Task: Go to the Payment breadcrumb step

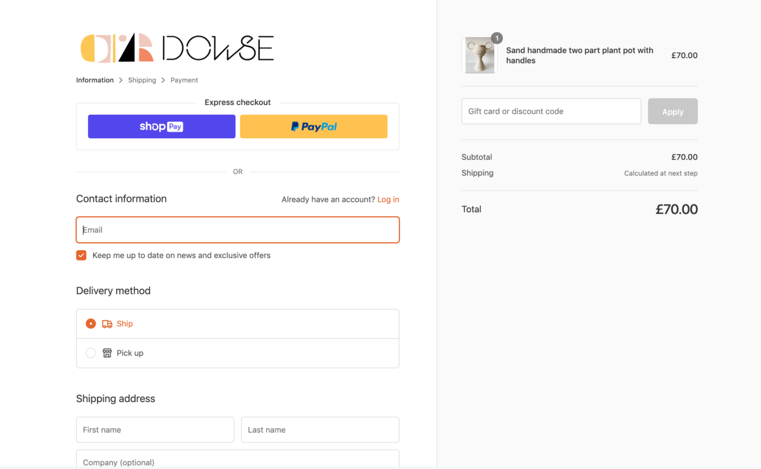Action: [184, 80]
